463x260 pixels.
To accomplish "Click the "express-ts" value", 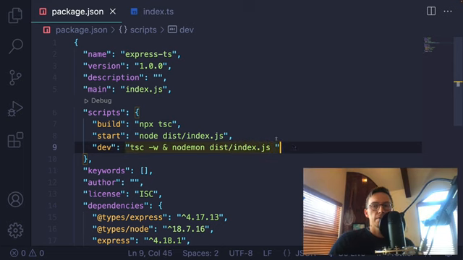I will tap(148, 54).
